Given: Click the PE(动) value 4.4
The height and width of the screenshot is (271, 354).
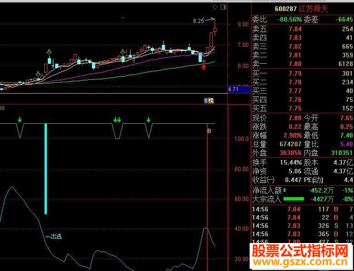Looking at the screenshot, I should pyautogui.click(x=348, y=180).
